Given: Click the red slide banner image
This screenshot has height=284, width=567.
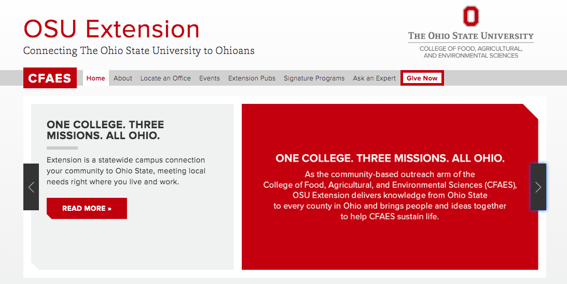Looking at the screenshot, I should [390, 187].
